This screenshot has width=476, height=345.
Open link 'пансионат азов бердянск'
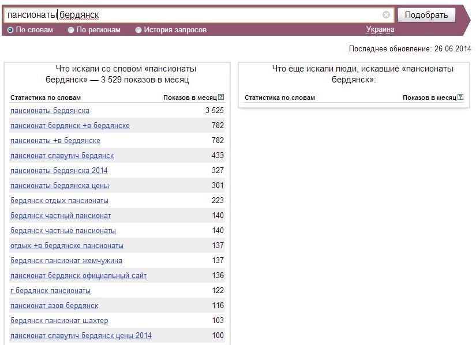[x=54, y=306]
